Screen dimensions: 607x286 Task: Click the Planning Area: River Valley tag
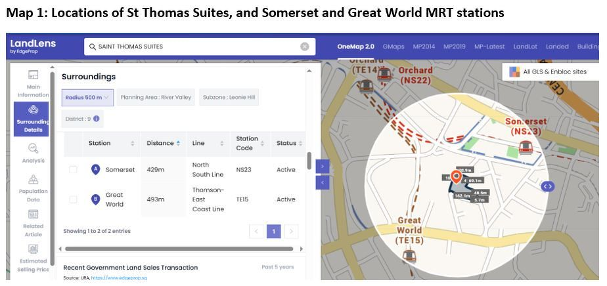point(156,98)
